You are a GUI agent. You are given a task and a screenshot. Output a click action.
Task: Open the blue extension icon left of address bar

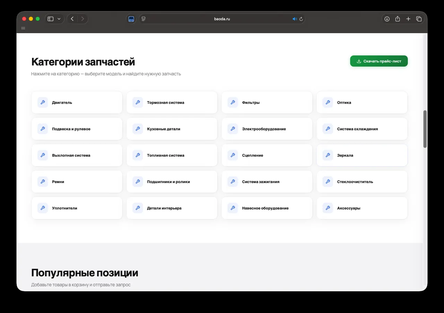(131, 19)
